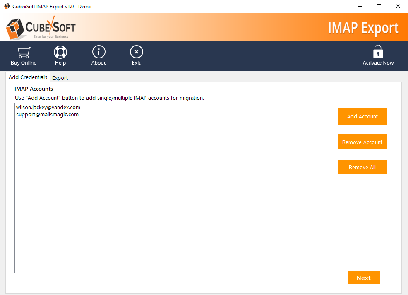This screenshot has height=295, width=408.
Task: Click the Remove Account button
Action: (362, 142)
